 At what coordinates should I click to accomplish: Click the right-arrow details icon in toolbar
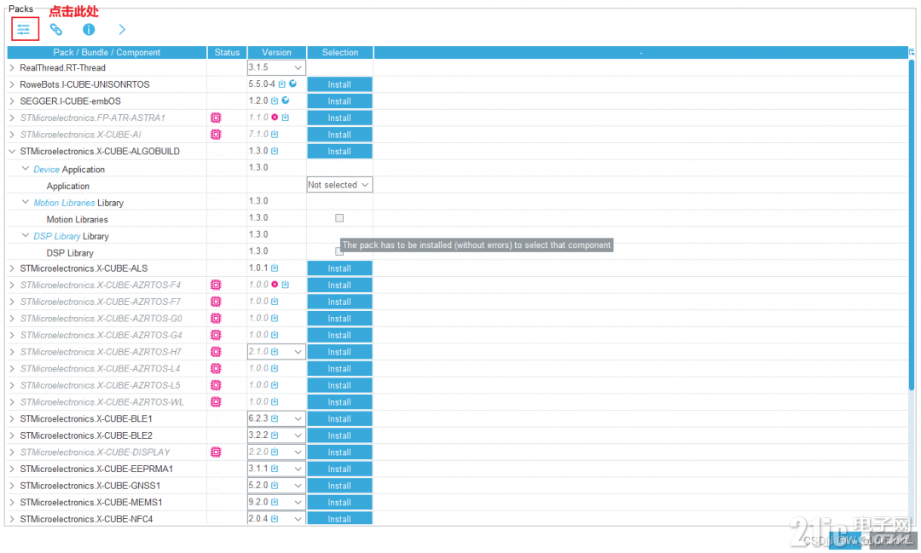pyautogui.click(x=122, y=29)
